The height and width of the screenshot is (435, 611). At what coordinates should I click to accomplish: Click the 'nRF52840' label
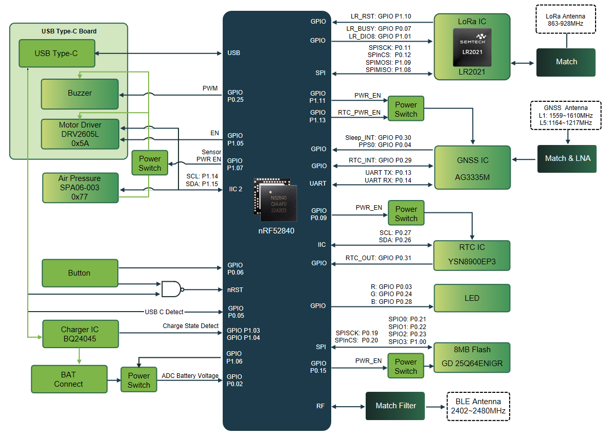[276, 230]
